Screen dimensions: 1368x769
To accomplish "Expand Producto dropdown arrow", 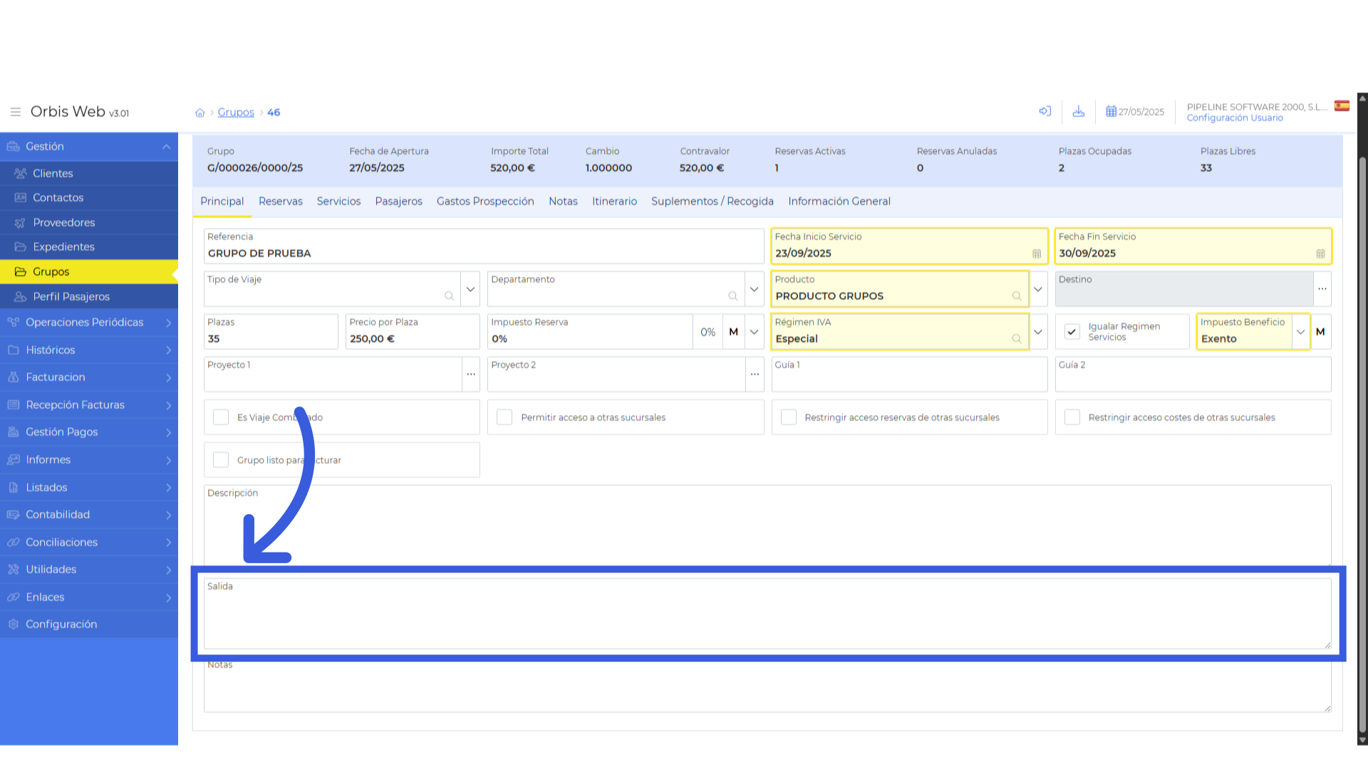I will pyautogui.click(x=1038, y=289).
